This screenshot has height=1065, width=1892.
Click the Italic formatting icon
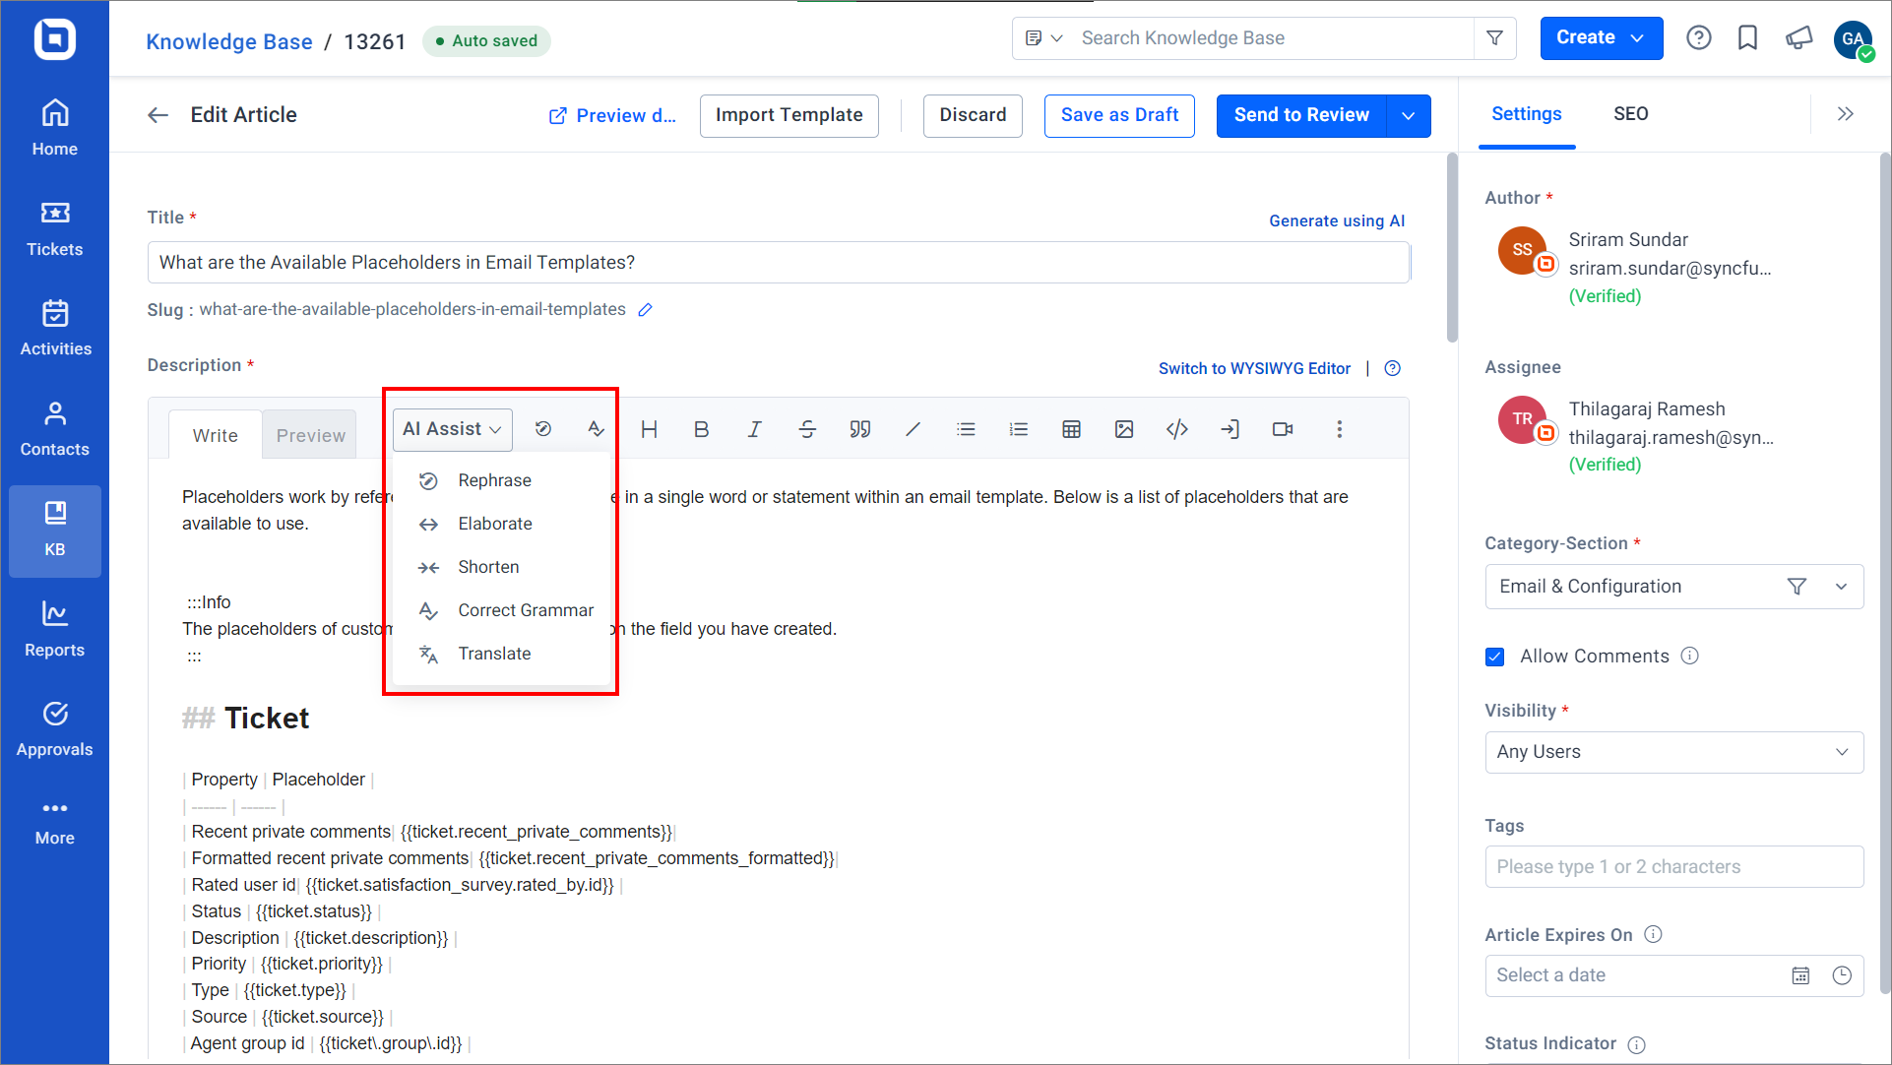(x=755, y=430)
